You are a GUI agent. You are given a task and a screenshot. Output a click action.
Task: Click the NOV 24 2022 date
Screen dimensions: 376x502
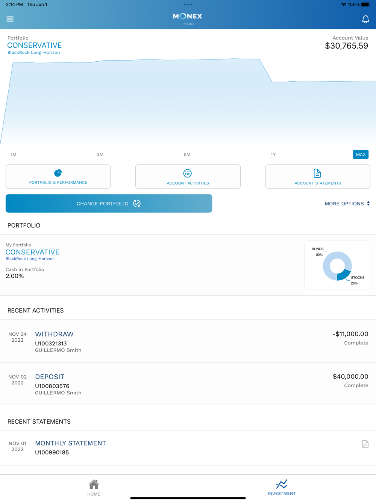pos(17,337)
